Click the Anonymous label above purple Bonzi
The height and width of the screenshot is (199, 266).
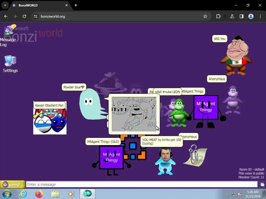(x=217, y=79)
